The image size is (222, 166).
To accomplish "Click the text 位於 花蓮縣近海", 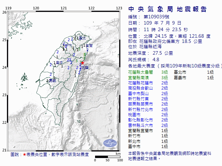I will click(145, 47).
